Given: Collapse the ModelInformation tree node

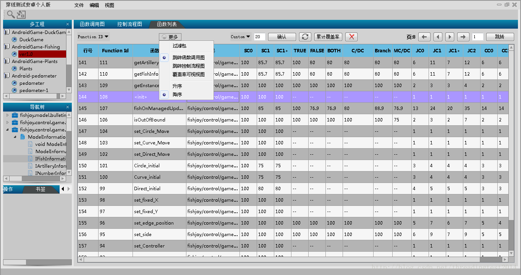Looking at the screenshot, I should click(15, 137).
